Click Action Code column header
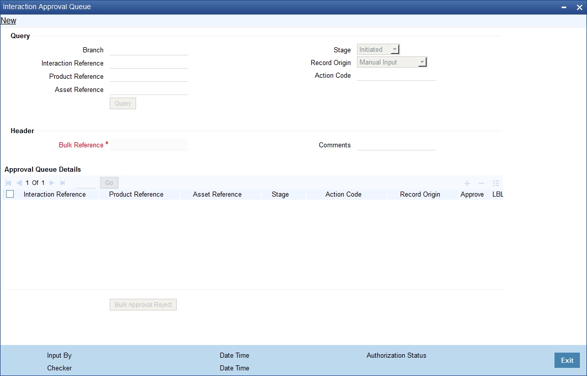587x376 pixels. [343, 195]
